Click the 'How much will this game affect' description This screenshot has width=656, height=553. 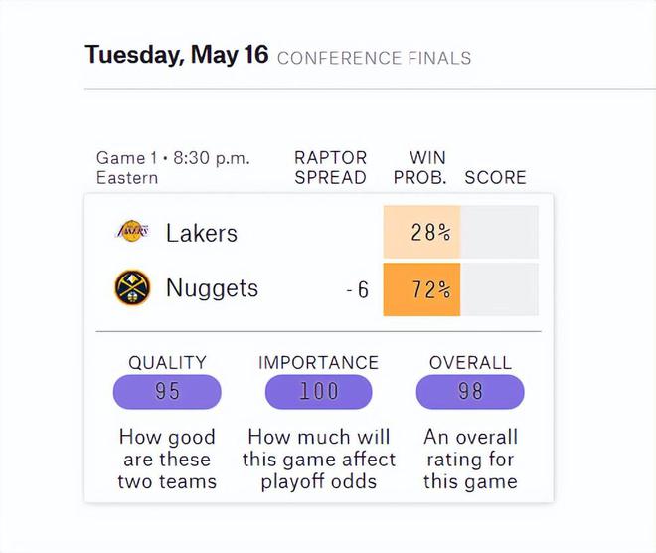319,448
